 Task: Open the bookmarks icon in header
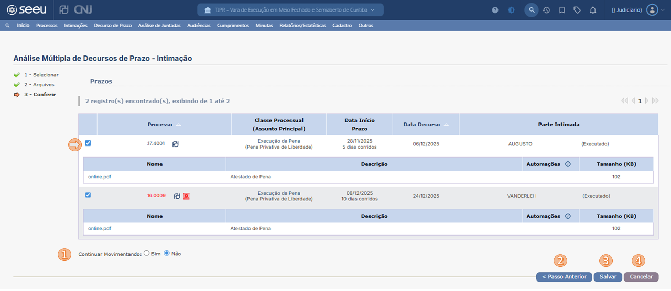(562, 10)
